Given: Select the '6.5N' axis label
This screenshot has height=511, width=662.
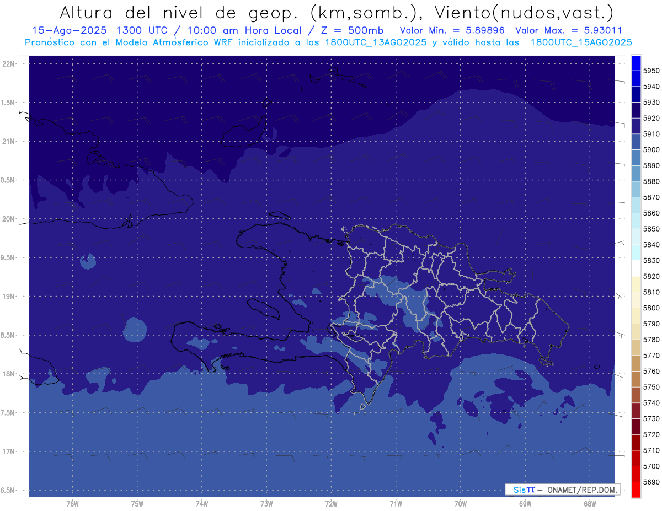Looking at the screenshot, I should coord(9,491).
